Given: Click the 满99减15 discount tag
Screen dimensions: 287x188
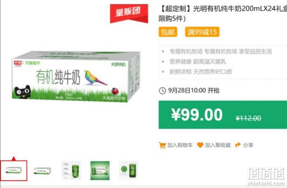Looking at the screenshot, I should point(202,32).
